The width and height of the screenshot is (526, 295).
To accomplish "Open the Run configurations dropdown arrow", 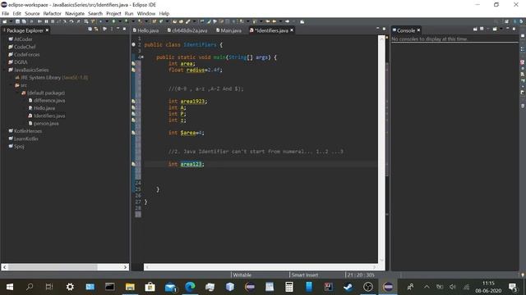I will [120, 21].
